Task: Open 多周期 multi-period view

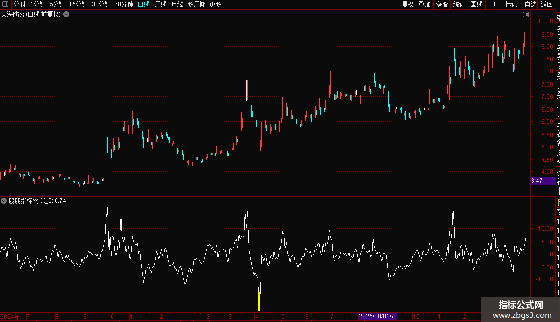Action: pyautogui.click(x=196, y=4)
